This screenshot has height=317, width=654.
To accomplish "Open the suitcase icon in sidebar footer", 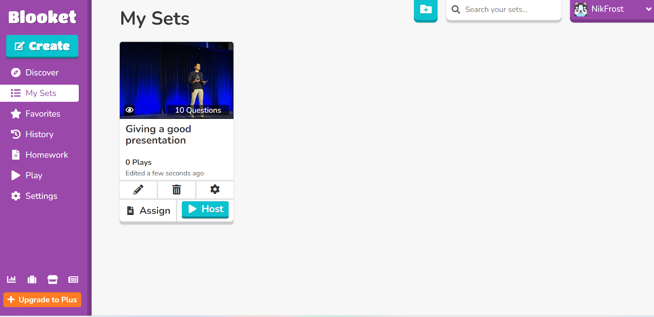I will tap(32, 279).
